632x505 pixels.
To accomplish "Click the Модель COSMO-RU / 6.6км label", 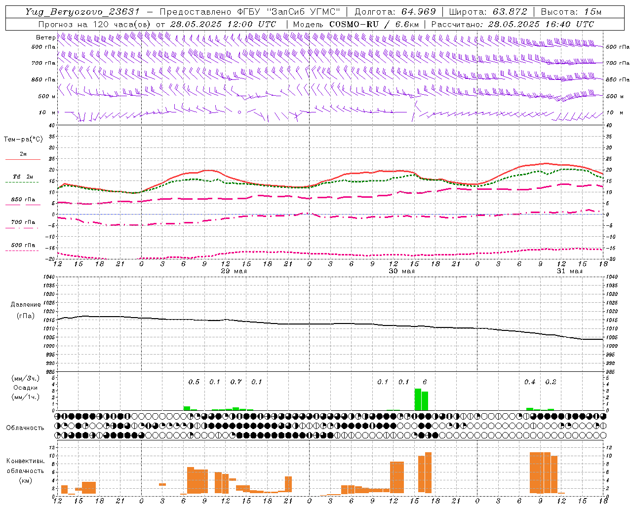I will (x=356, y=24).
